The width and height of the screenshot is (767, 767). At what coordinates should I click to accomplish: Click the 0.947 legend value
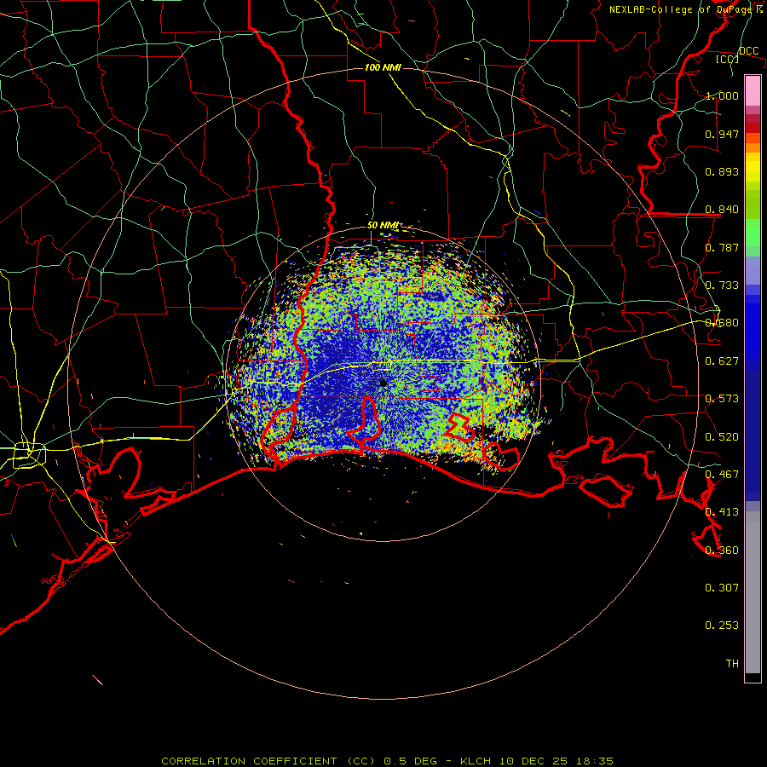pos(722,134)
